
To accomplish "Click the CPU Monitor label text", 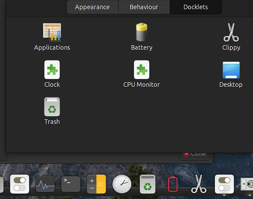I will (x=141, y=85).
